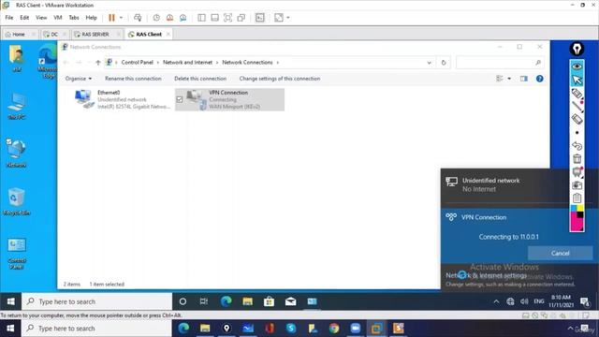Click the annotation undo arrow
The image size is (599, 337).
[577, 146]
